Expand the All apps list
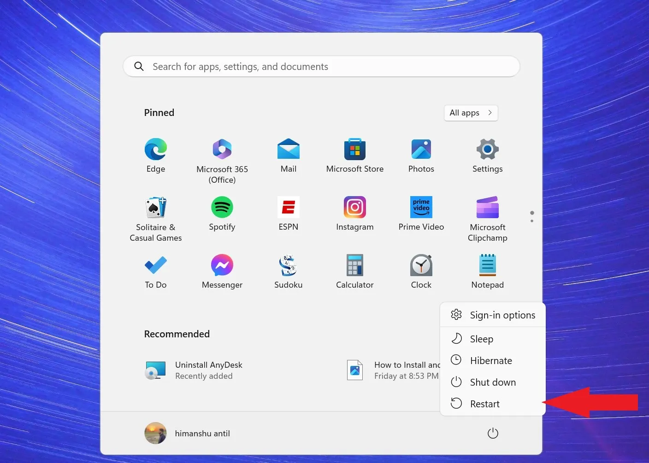The image size is (649, 463). pos(471,113)
